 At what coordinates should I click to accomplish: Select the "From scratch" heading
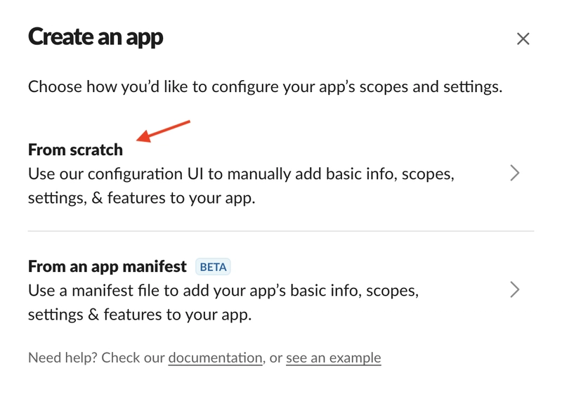(75, 150)
